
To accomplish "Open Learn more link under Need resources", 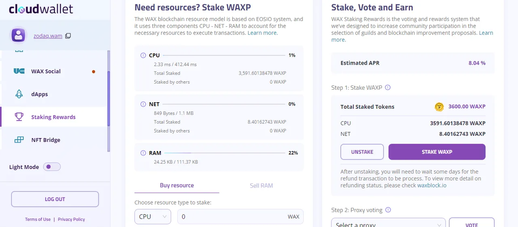I will tap(263, 33).
